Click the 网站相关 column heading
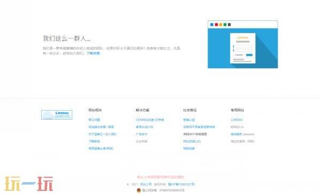The height and width of the screenshot is (194, 321). click(95, 110)
